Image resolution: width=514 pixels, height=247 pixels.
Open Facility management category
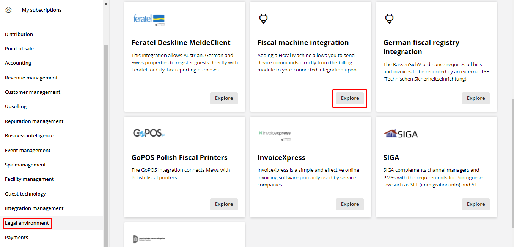(29, 179)
